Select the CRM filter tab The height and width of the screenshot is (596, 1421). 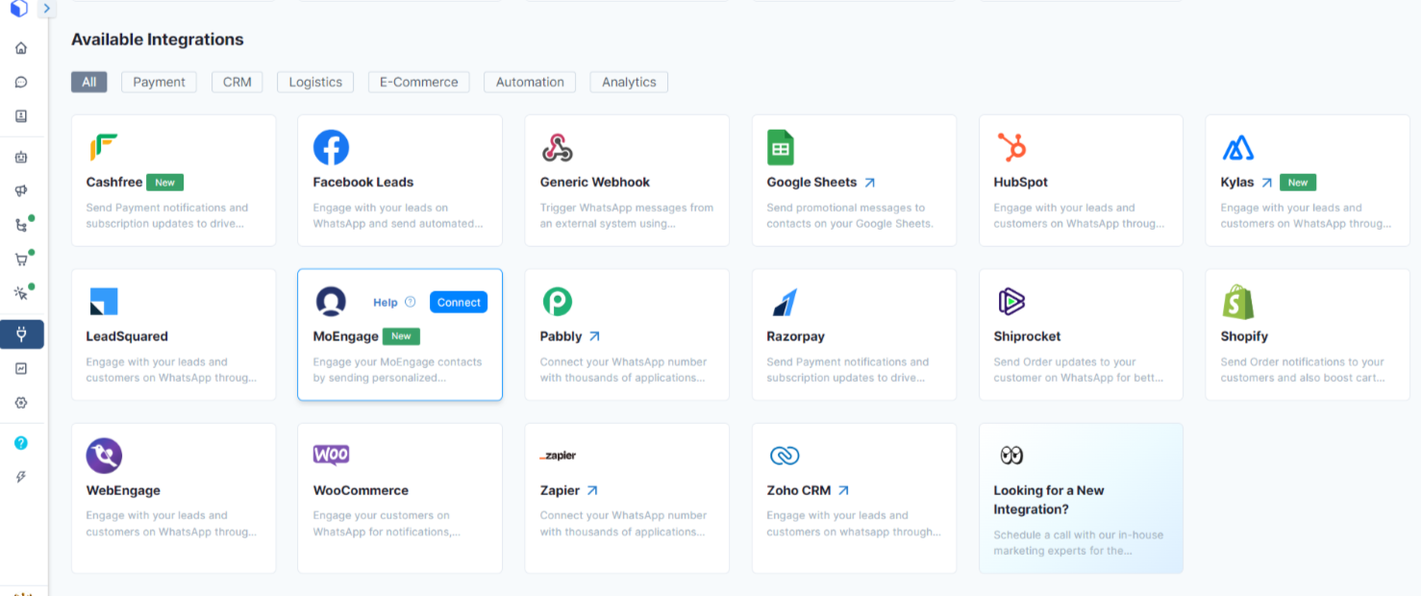237,83
